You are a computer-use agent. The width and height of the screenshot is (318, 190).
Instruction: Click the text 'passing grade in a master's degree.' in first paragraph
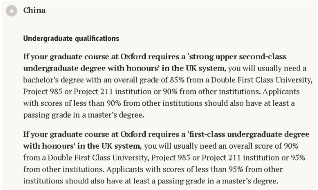[x=84, y=115]
